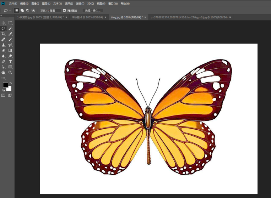The width and height of the screenshot is (271, 198).
Task: Activate the Eraser tool
Action: pos(4,50)
